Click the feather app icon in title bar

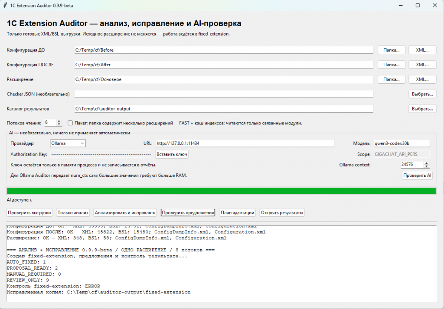point(5,5)
